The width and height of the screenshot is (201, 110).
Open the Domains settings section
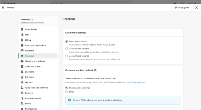[x=29, y=93]
